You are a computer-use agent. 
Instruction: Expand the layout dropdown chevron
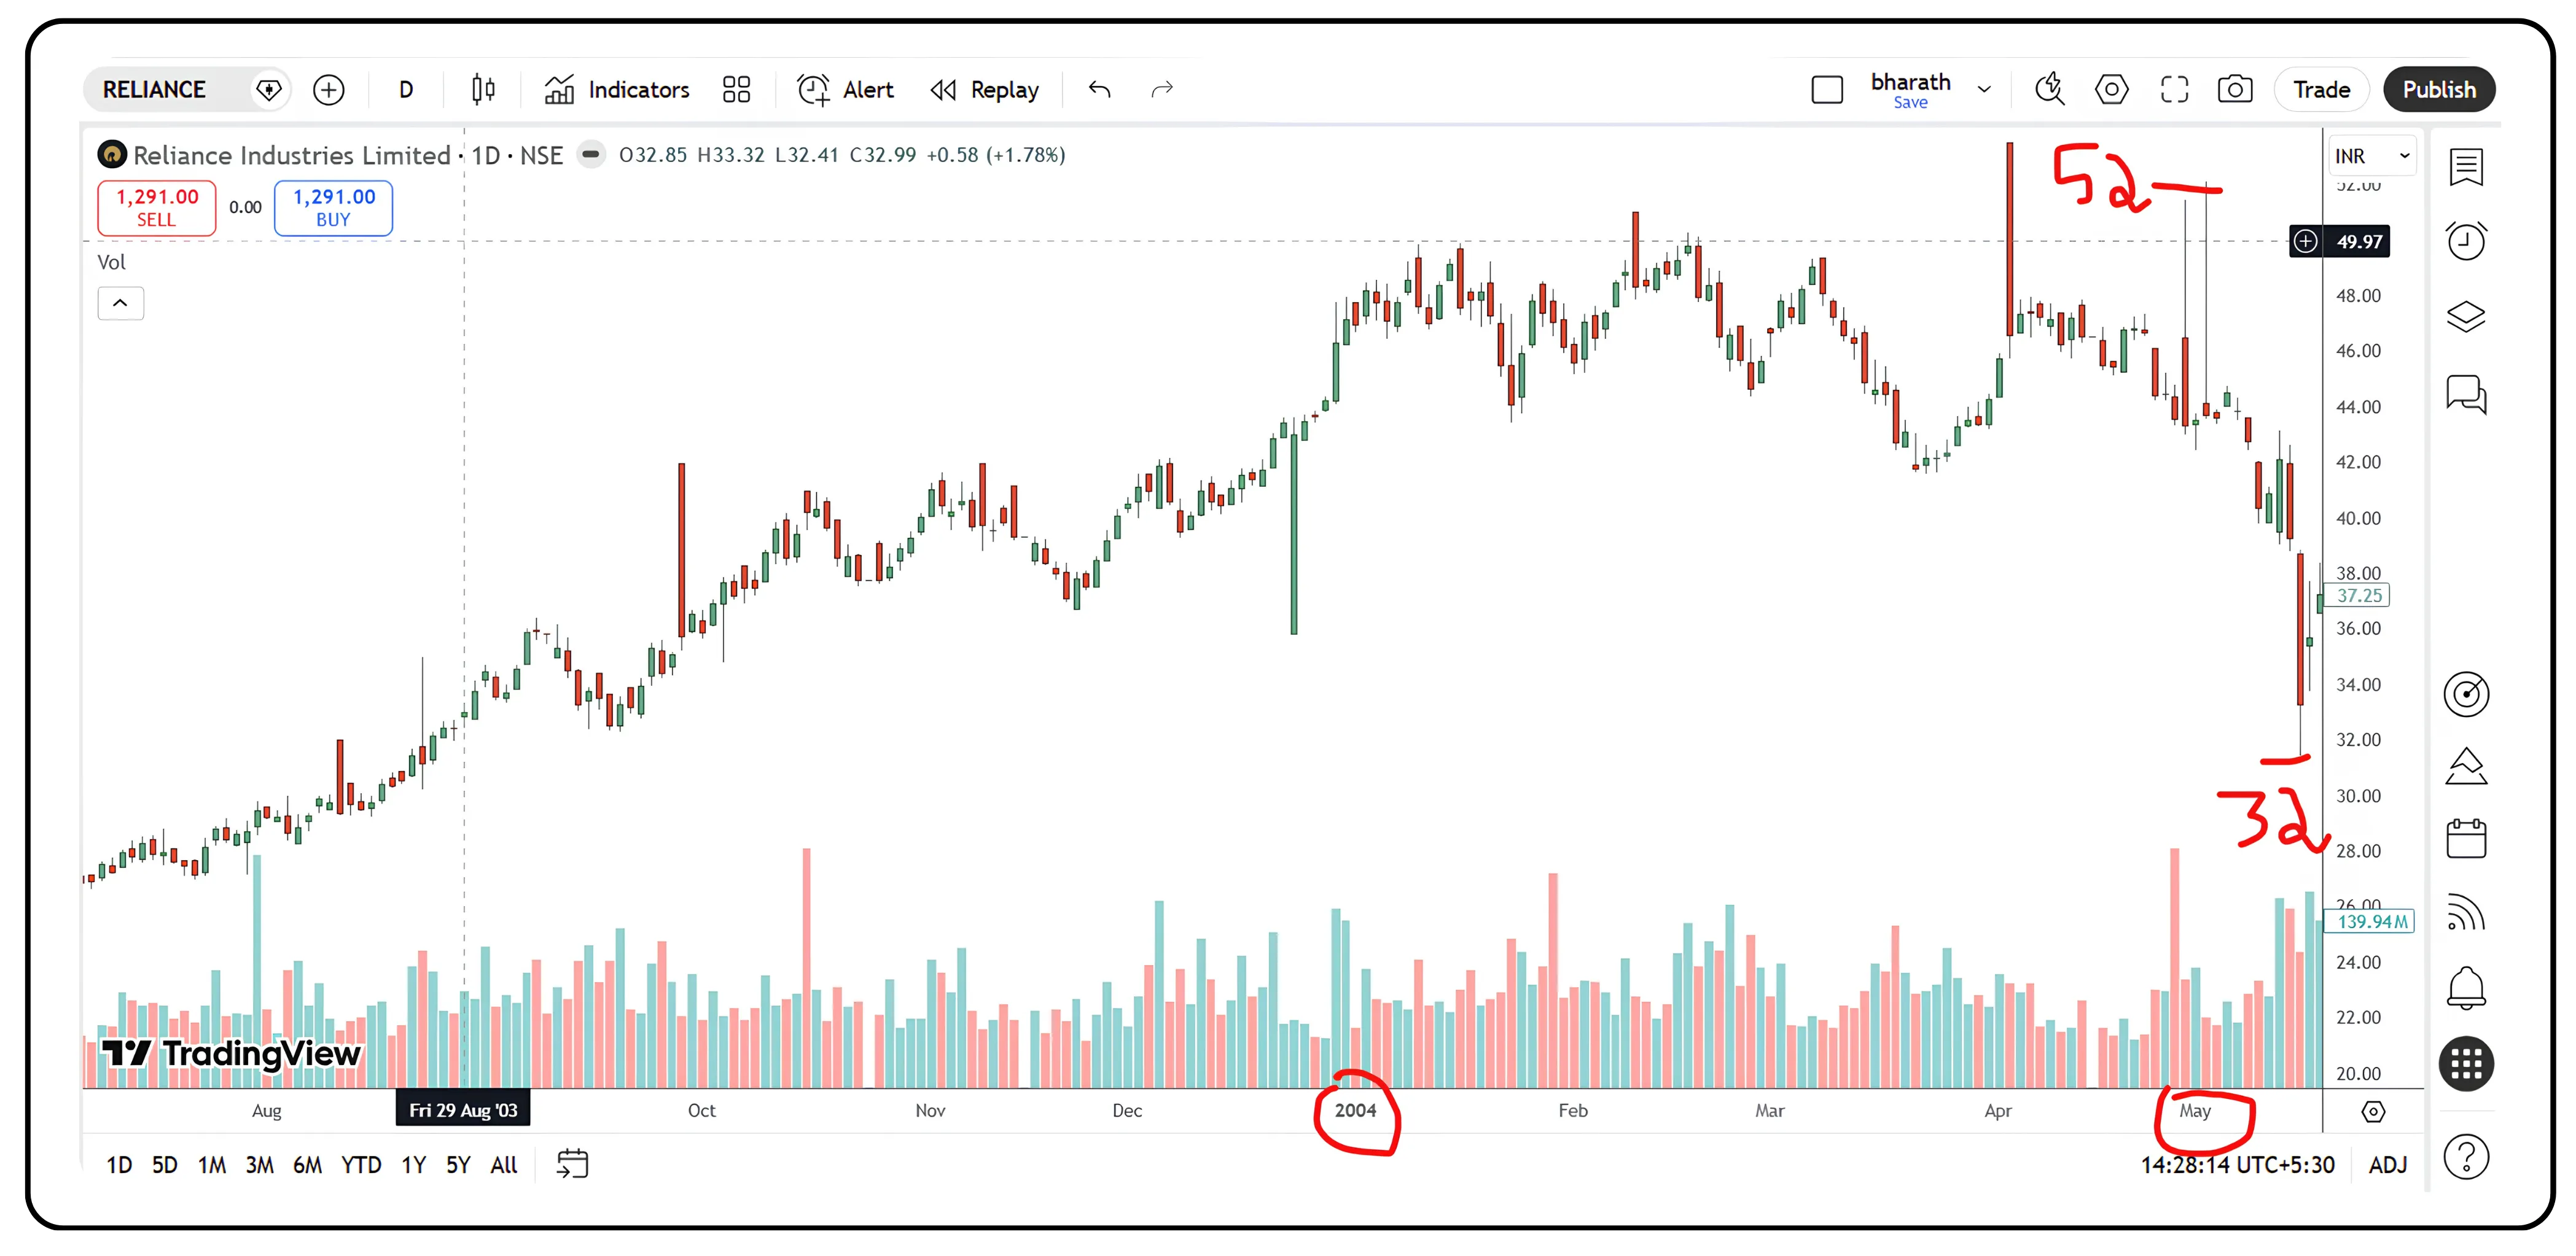pyautogui.click(x=1984, y=90)
